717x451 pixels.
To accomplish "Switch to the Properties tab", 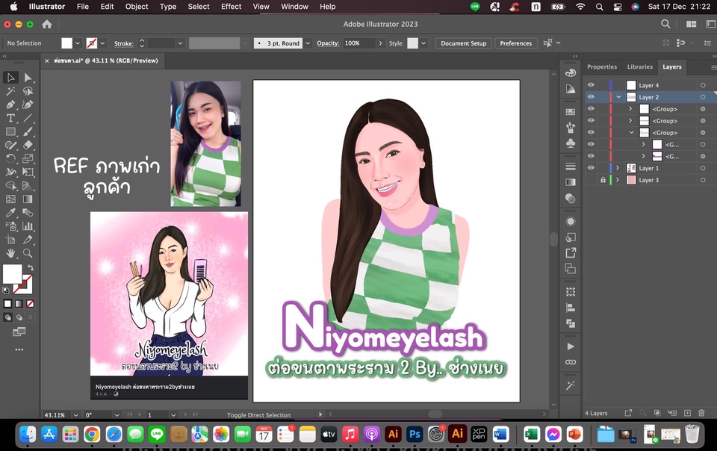I will click(x=601, y=66).
